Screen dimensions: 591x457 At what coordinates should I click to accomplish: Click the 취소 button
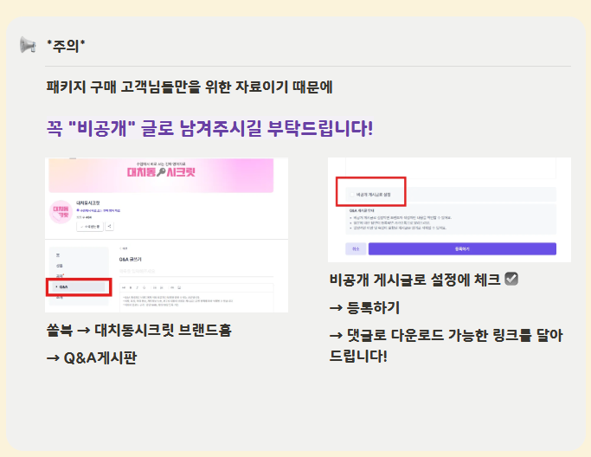pos(356,249)
